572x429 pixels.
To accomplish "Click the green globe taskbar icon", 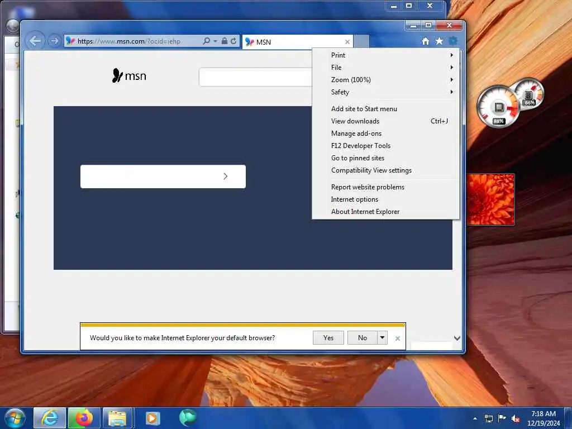I will pyautogui.click(x=188, y=418).
